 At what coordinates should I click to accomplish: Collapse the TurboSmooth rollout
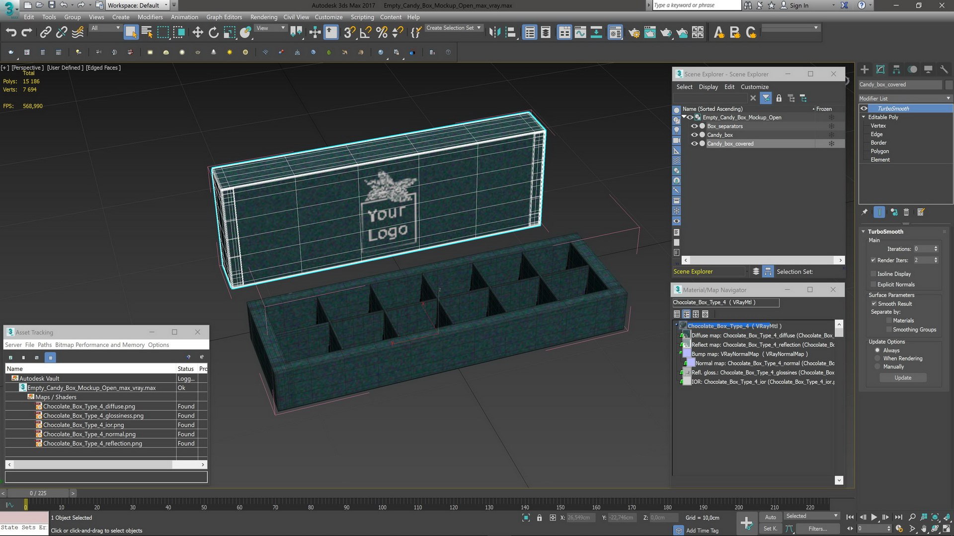click(x=864, y=232)
